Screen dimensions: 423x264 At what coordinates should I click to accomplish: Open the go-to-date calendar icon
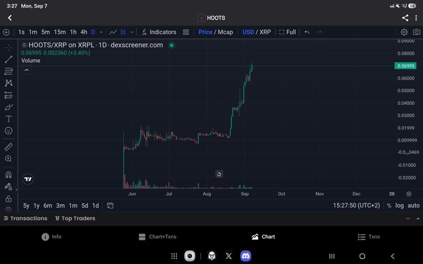tap(110, 206)
